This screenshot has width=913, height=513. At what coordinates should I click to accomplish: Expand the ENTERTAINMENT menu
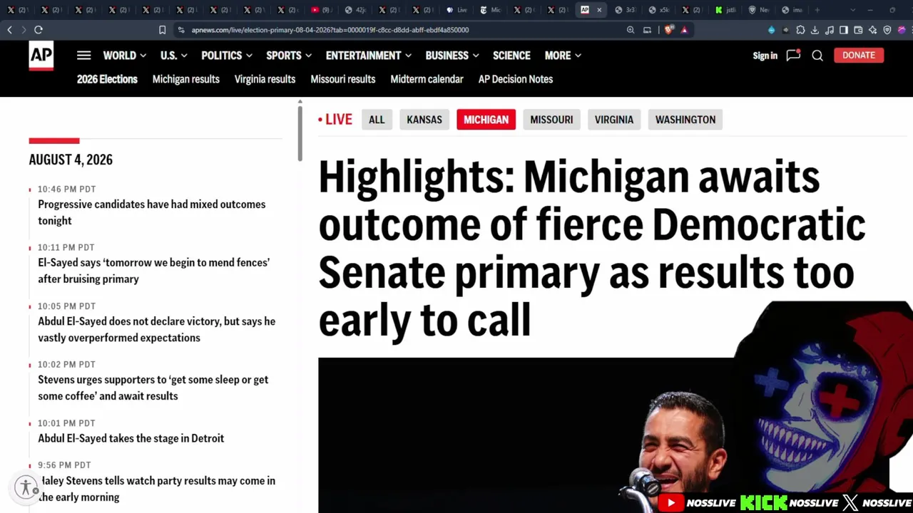click(x=369, y=56)
